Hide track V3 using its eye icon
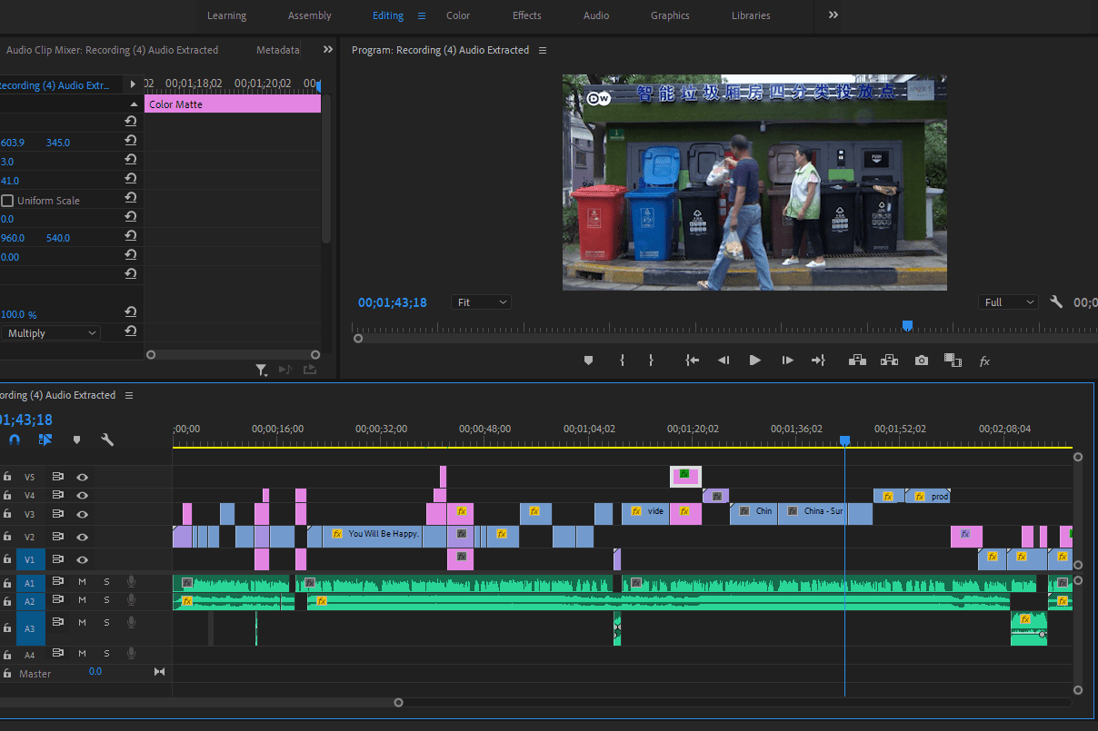The image size is (1098, 731). [x=83, y=514]
